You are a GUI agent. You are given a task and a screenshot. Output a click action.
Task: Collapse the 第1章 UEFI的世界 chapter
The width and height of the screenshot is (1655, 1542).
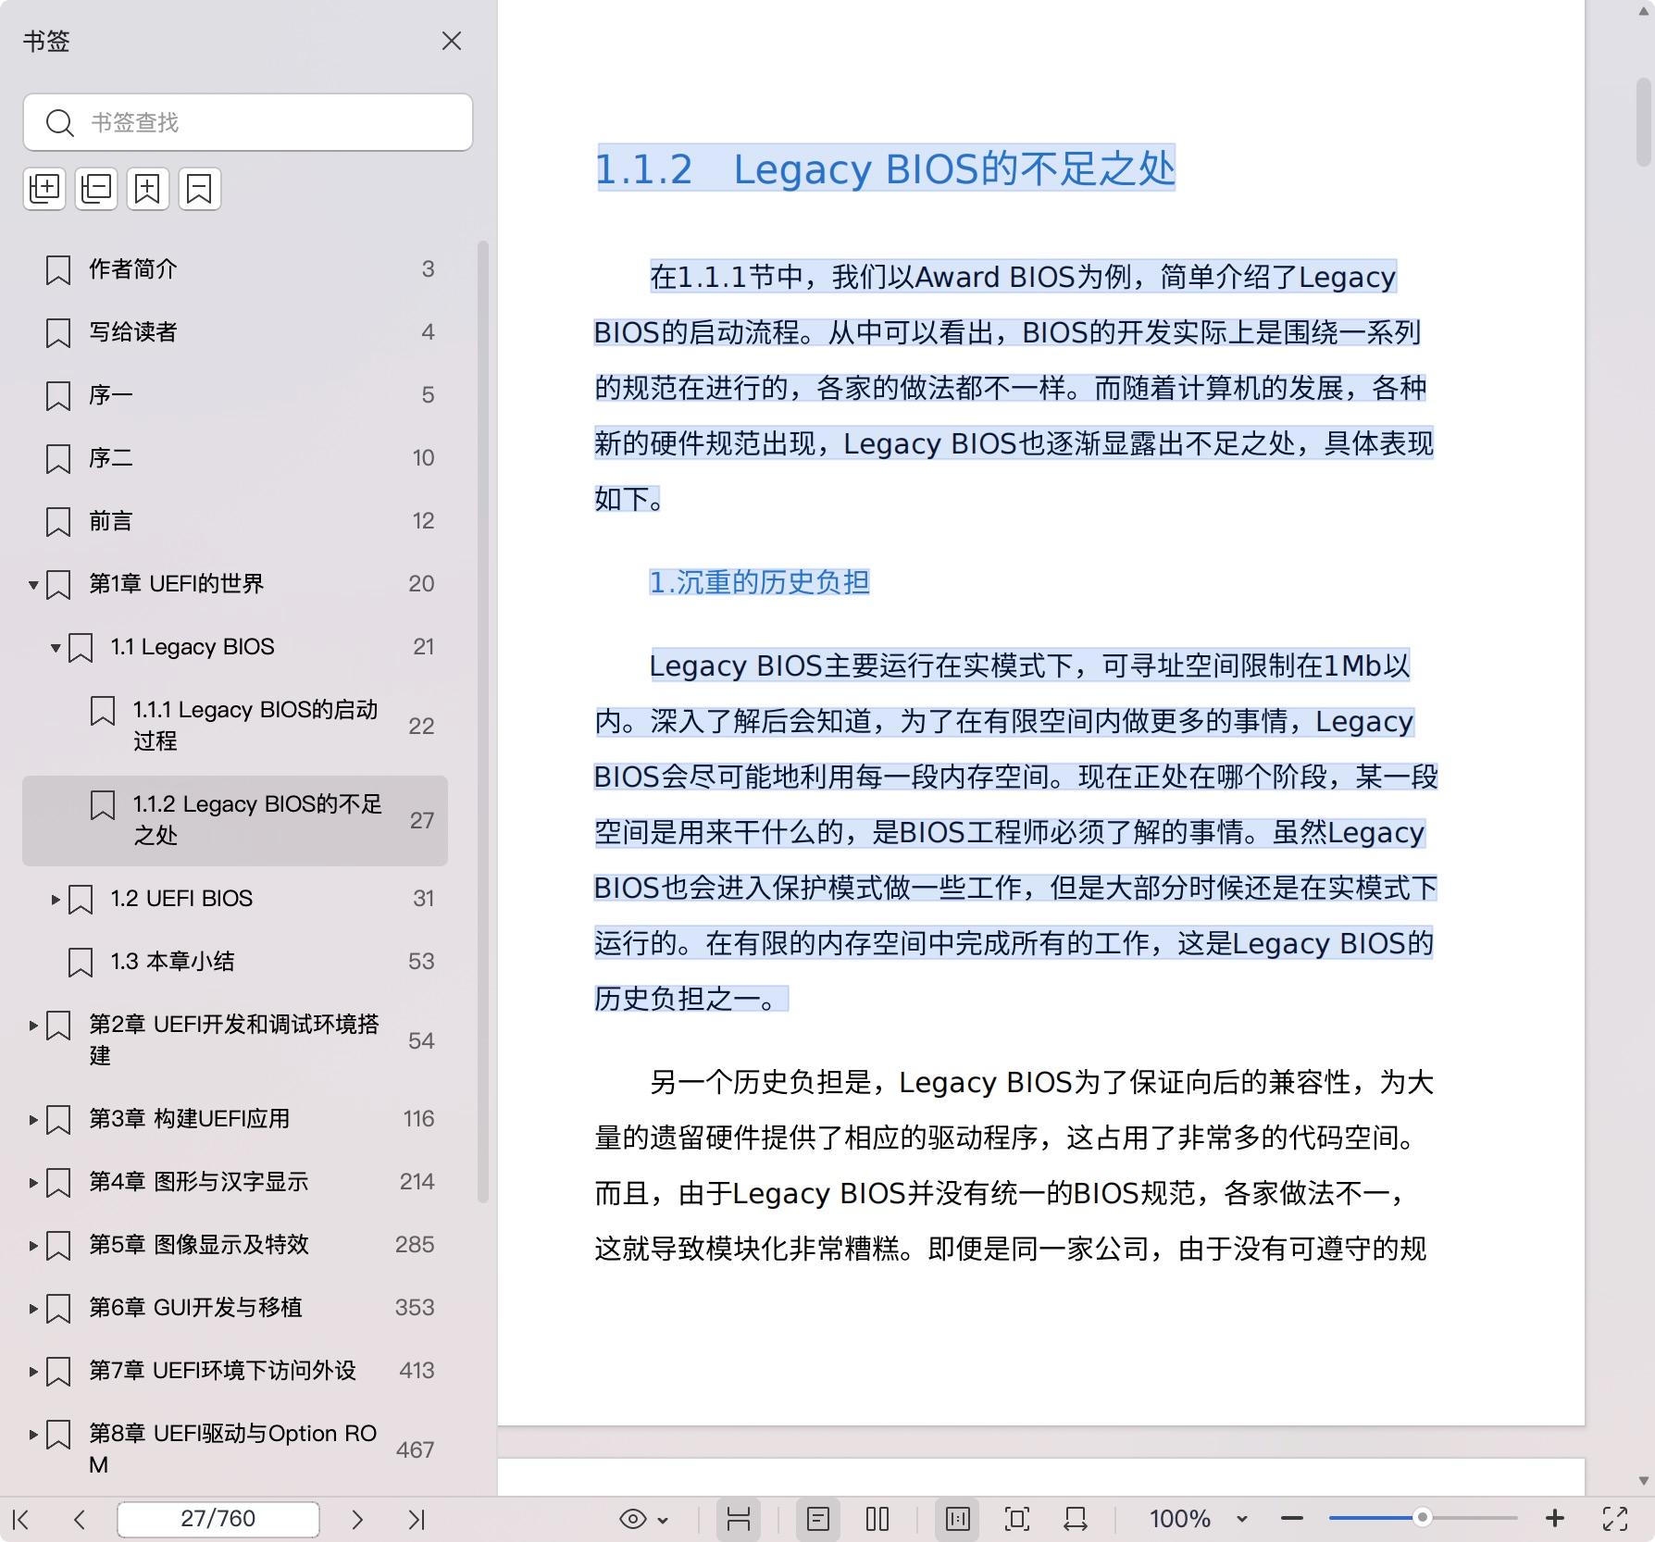33,585
